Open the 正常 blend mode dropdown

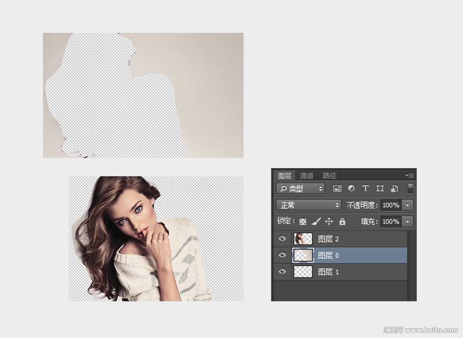[x=309, y=205]
